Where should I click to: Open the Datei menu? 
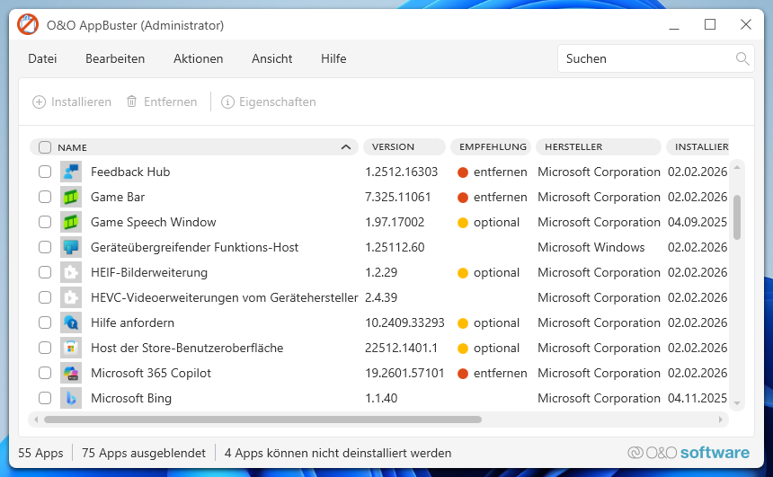click(x=42, y=58)
